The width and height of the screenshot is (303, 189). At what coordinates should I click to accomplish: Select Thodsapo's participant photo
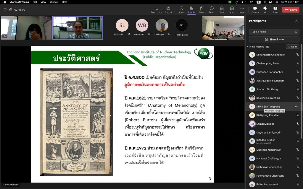(162, 25)
